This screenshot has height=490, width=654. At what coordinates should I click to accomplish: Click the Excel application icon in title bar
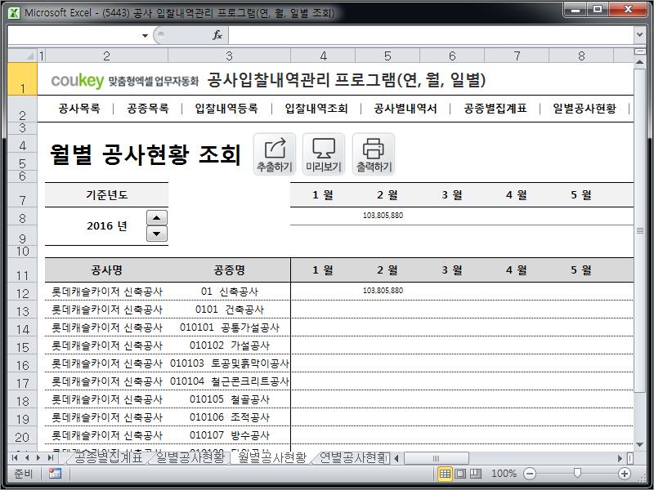14,13
